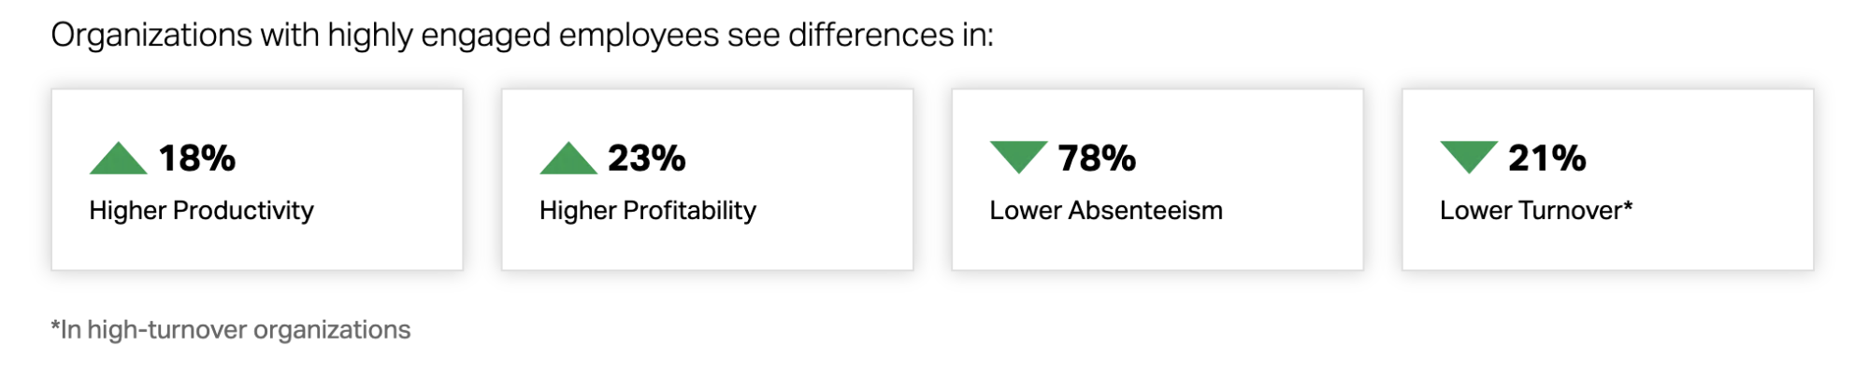This screenshot has height=374, width=1869.
Task: Click the asterisk after Lower Turnover
Action: pyautogui.click(x=1628, y=206)
